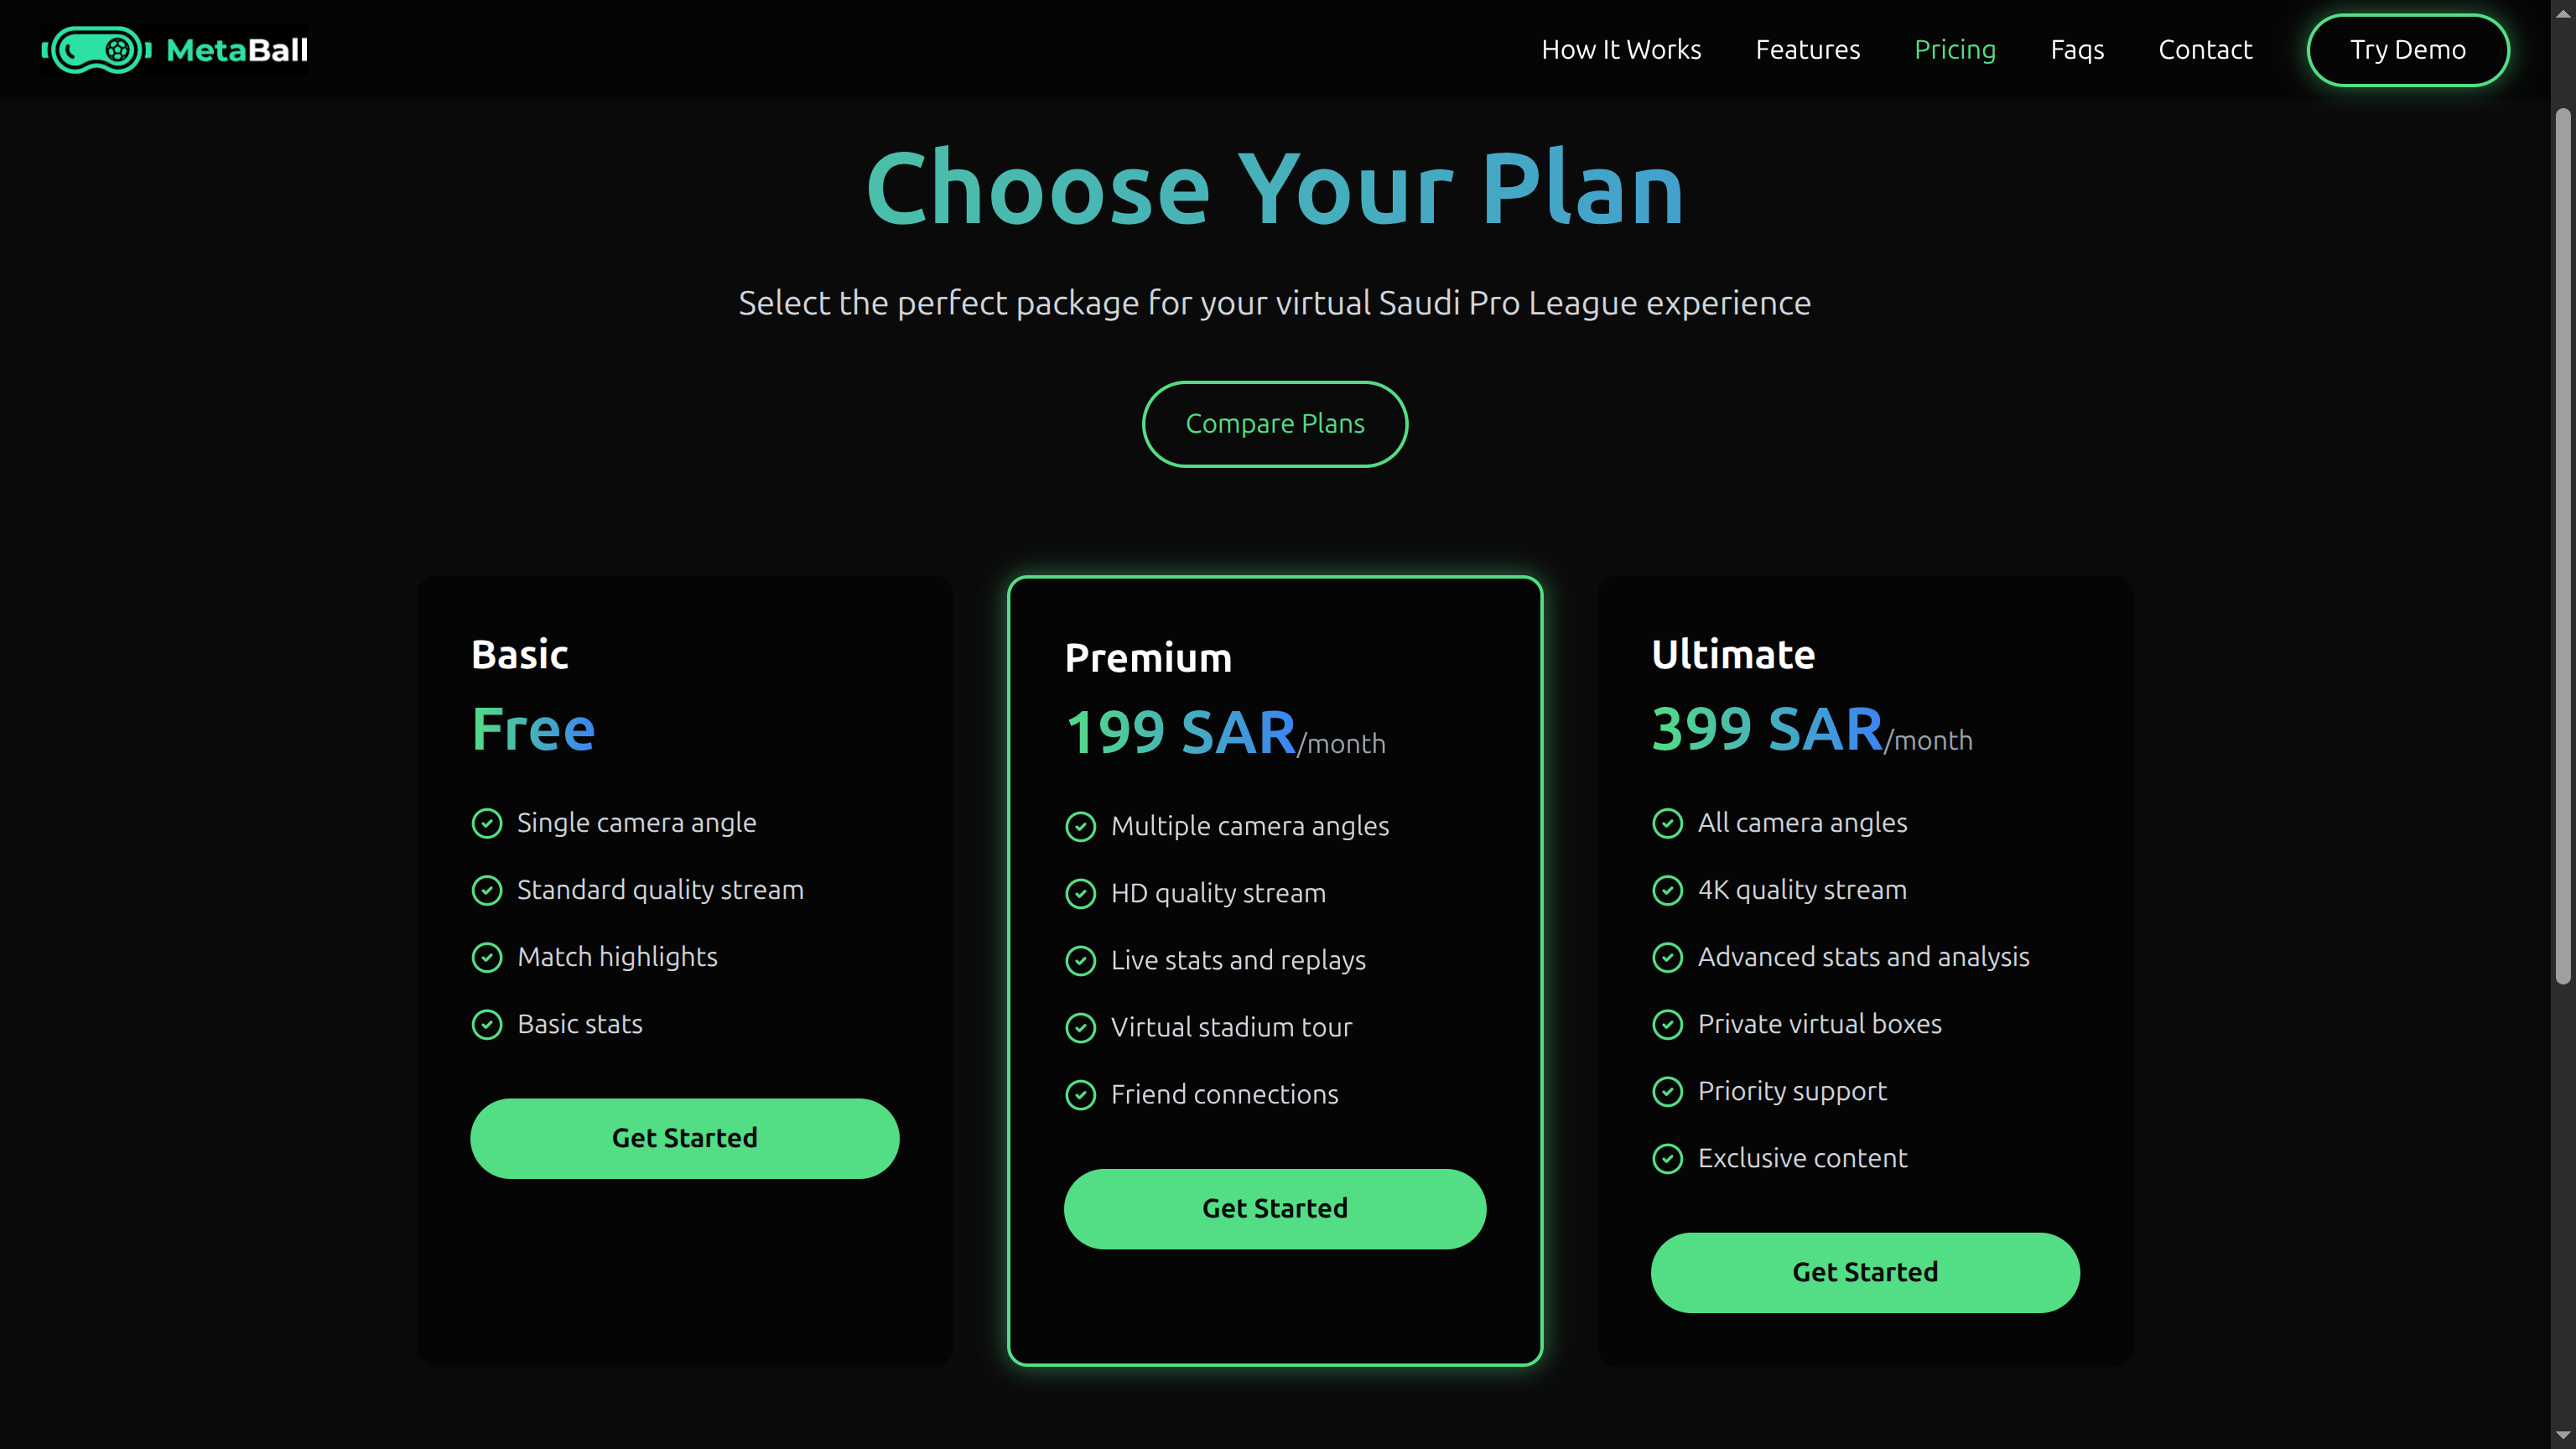Open the How It Works nav item
This screenshot has height=1449, width=2576.
coord(1621,50)
